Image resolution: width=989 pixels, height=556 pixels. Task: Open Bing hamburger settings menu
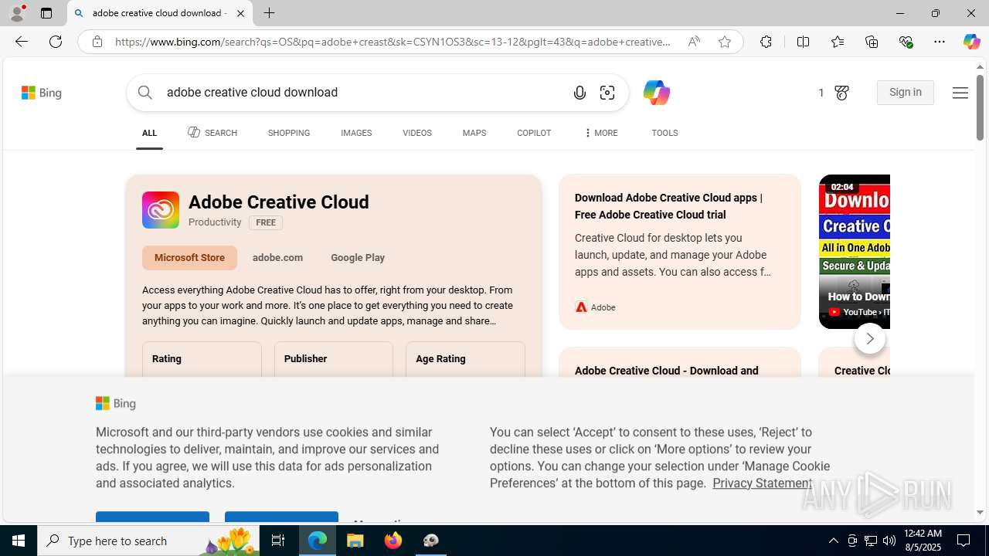pos(960,93)
